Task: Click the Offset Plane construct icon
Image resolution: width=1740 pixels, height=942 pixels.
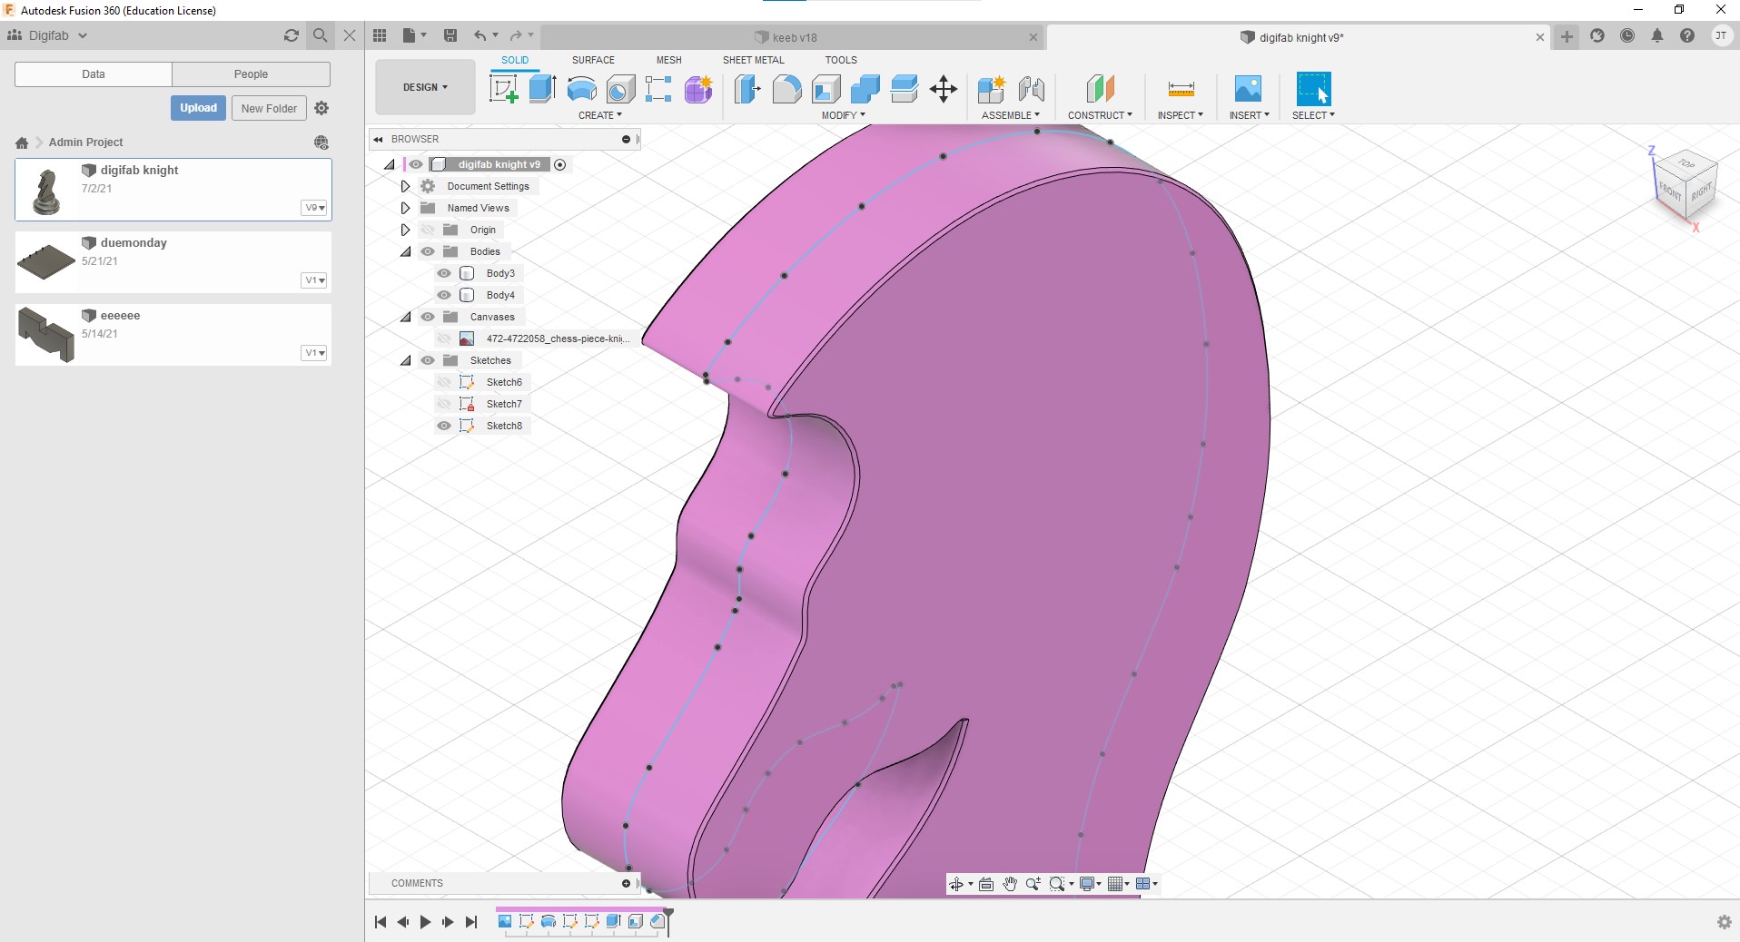Action: (x=1100, y=89)
